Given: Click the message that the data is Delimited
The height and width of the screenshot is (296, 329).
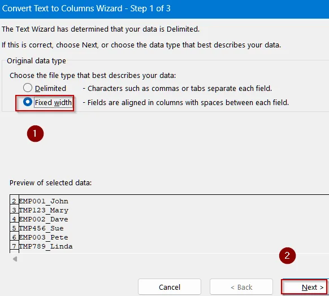Looking at the screenshot, I should click(x=101, y=29).
